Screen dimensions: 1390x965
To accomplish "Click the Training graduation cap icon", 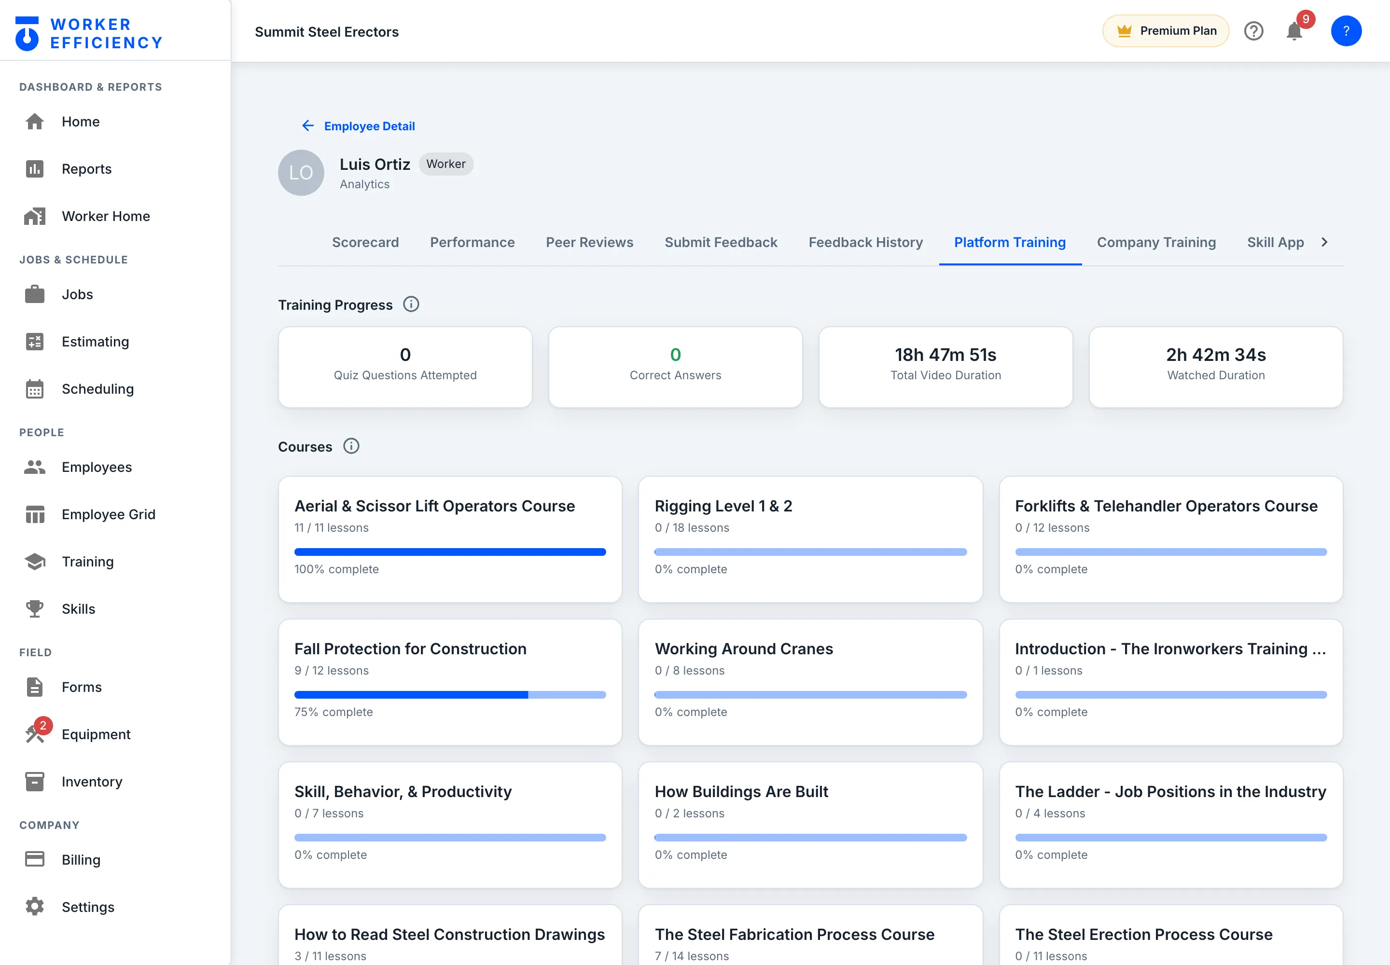I will [x=34, y=562].
